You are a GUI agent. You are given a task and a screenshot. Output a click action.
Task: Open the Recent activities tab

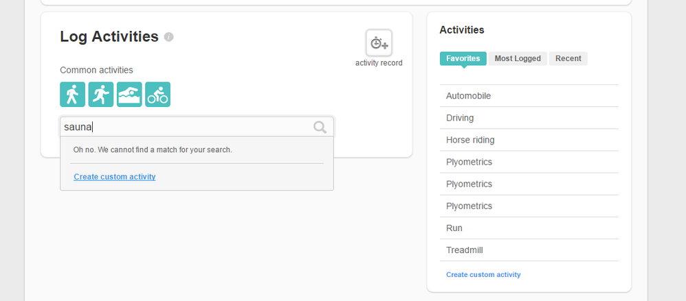pos(568,59)
